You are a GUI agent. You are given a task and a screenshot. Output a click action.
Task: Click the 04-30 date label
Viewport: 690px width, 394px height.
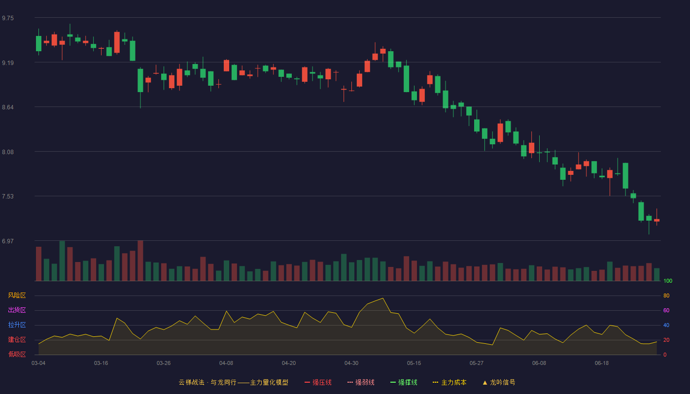pyautogui.click(x=351, y=363)
